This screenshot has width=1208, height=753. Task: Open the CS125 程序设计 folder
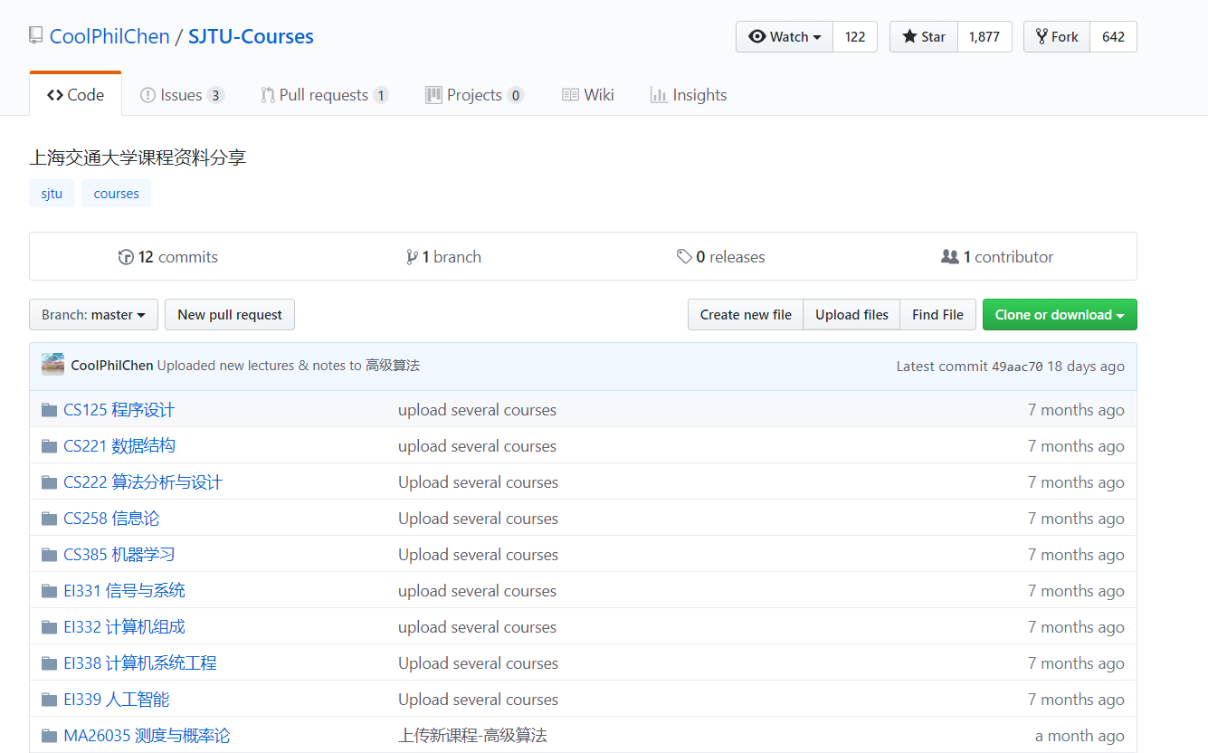coord(119,410)
